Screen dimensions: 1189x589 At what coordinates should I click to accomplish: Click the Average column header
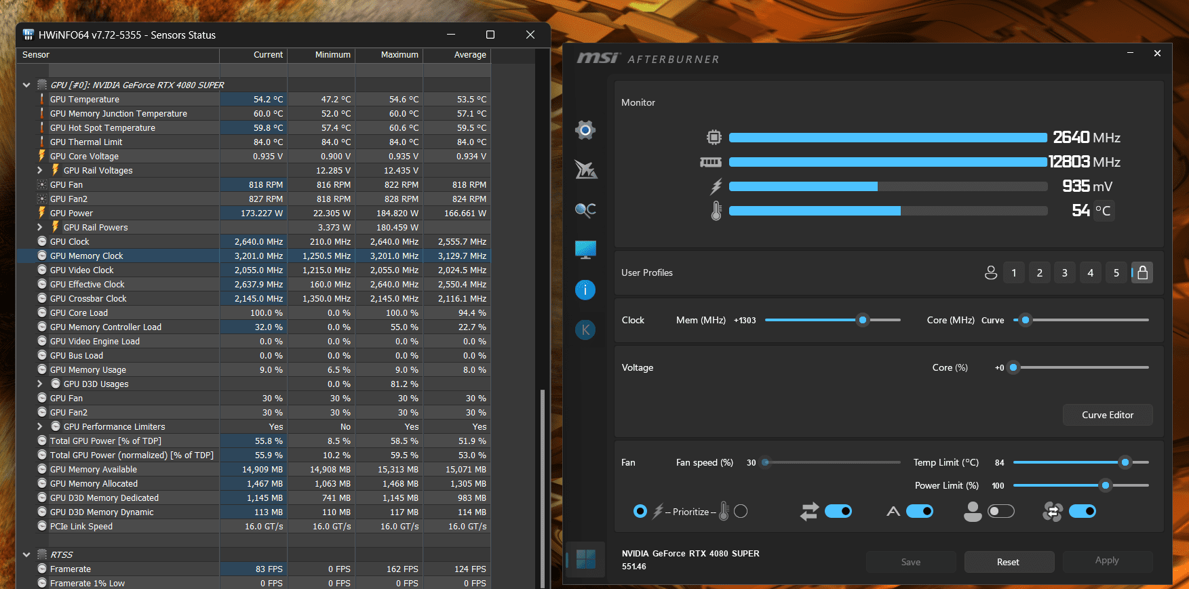point(457,55)
